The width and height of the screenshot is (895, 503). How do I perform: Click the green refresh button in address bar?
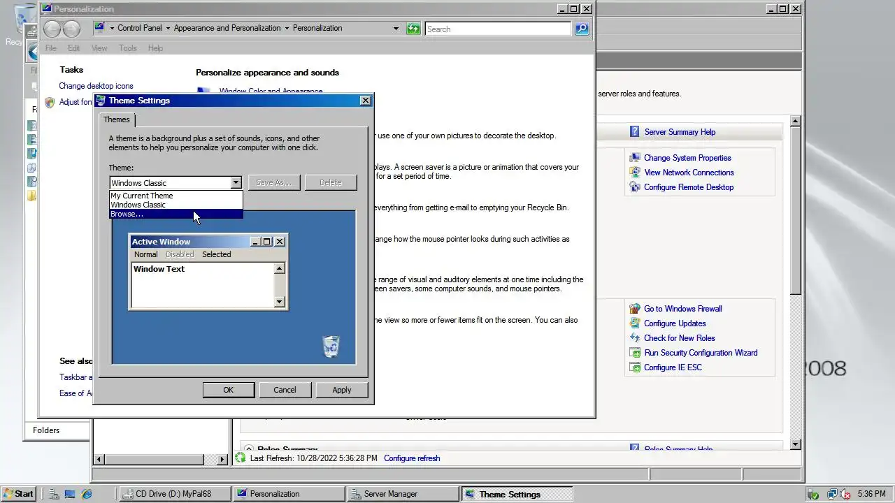pos(413,29)
